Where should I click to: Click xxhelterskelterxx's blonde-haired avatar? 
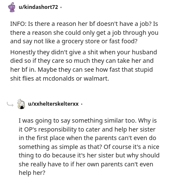21,104
